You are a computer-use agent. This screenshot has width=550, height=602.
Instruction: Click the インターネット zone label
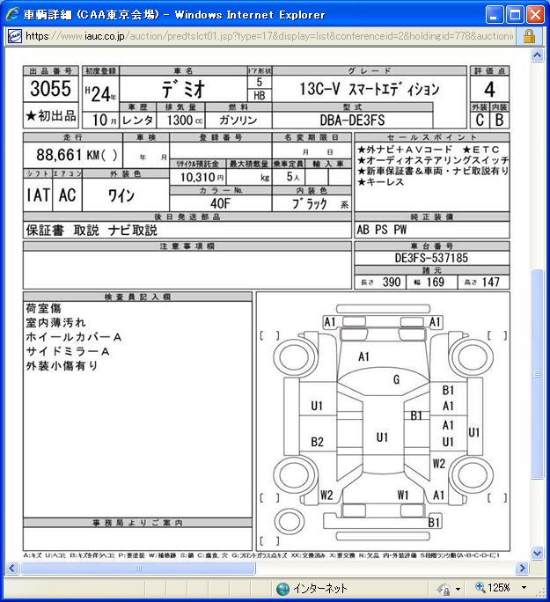click(320, 588)
